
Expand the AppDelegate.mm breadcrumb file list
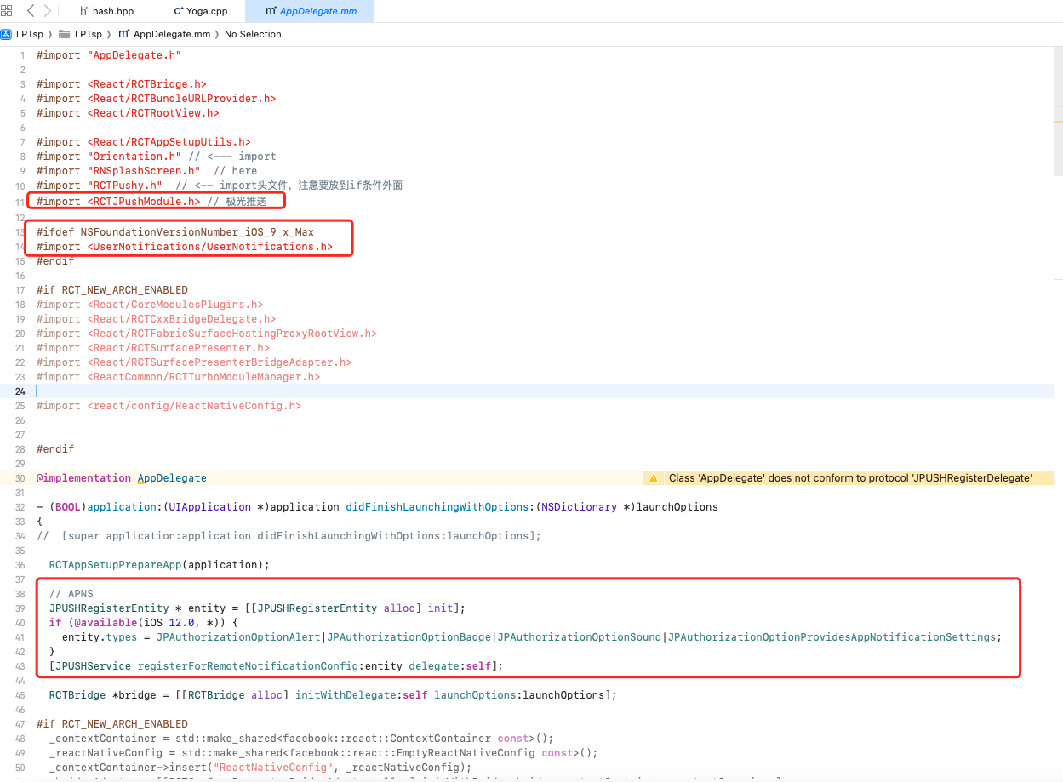pos(171,34)
